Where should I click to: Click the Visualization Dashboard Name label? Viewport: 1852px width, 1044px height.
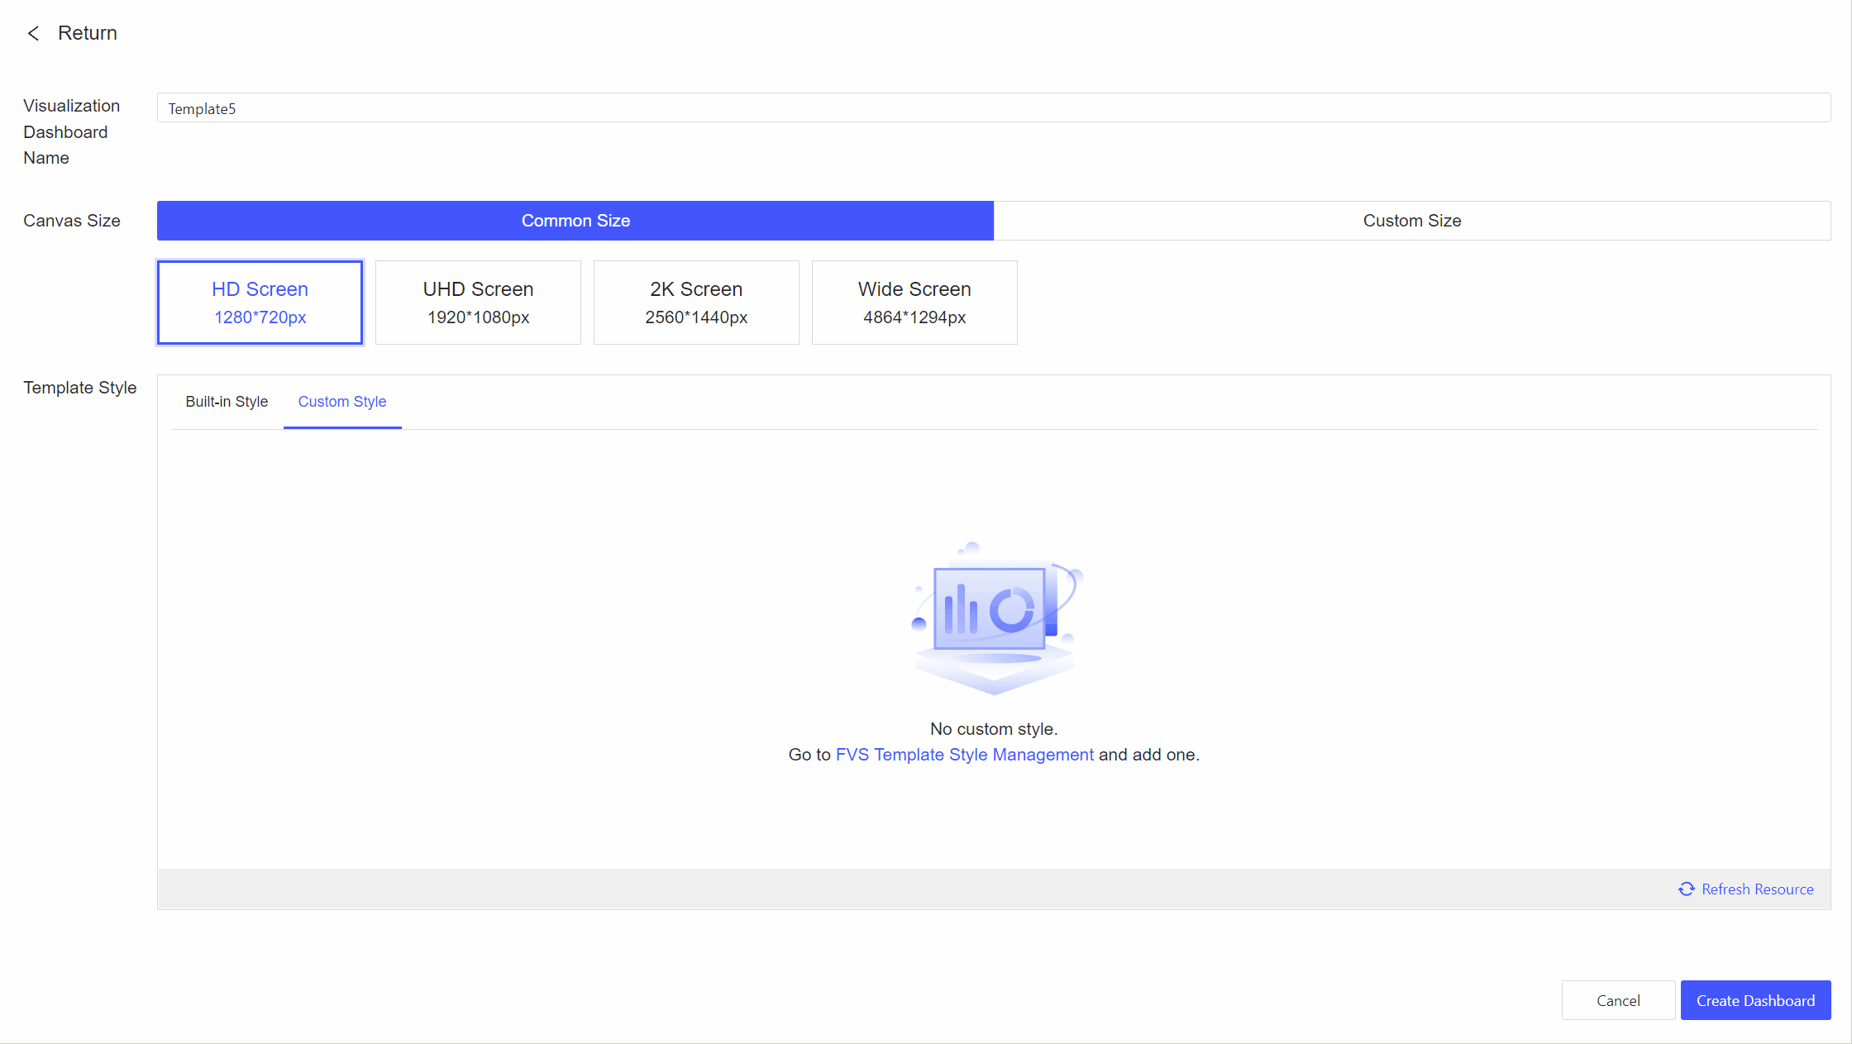tap(72, 131)
